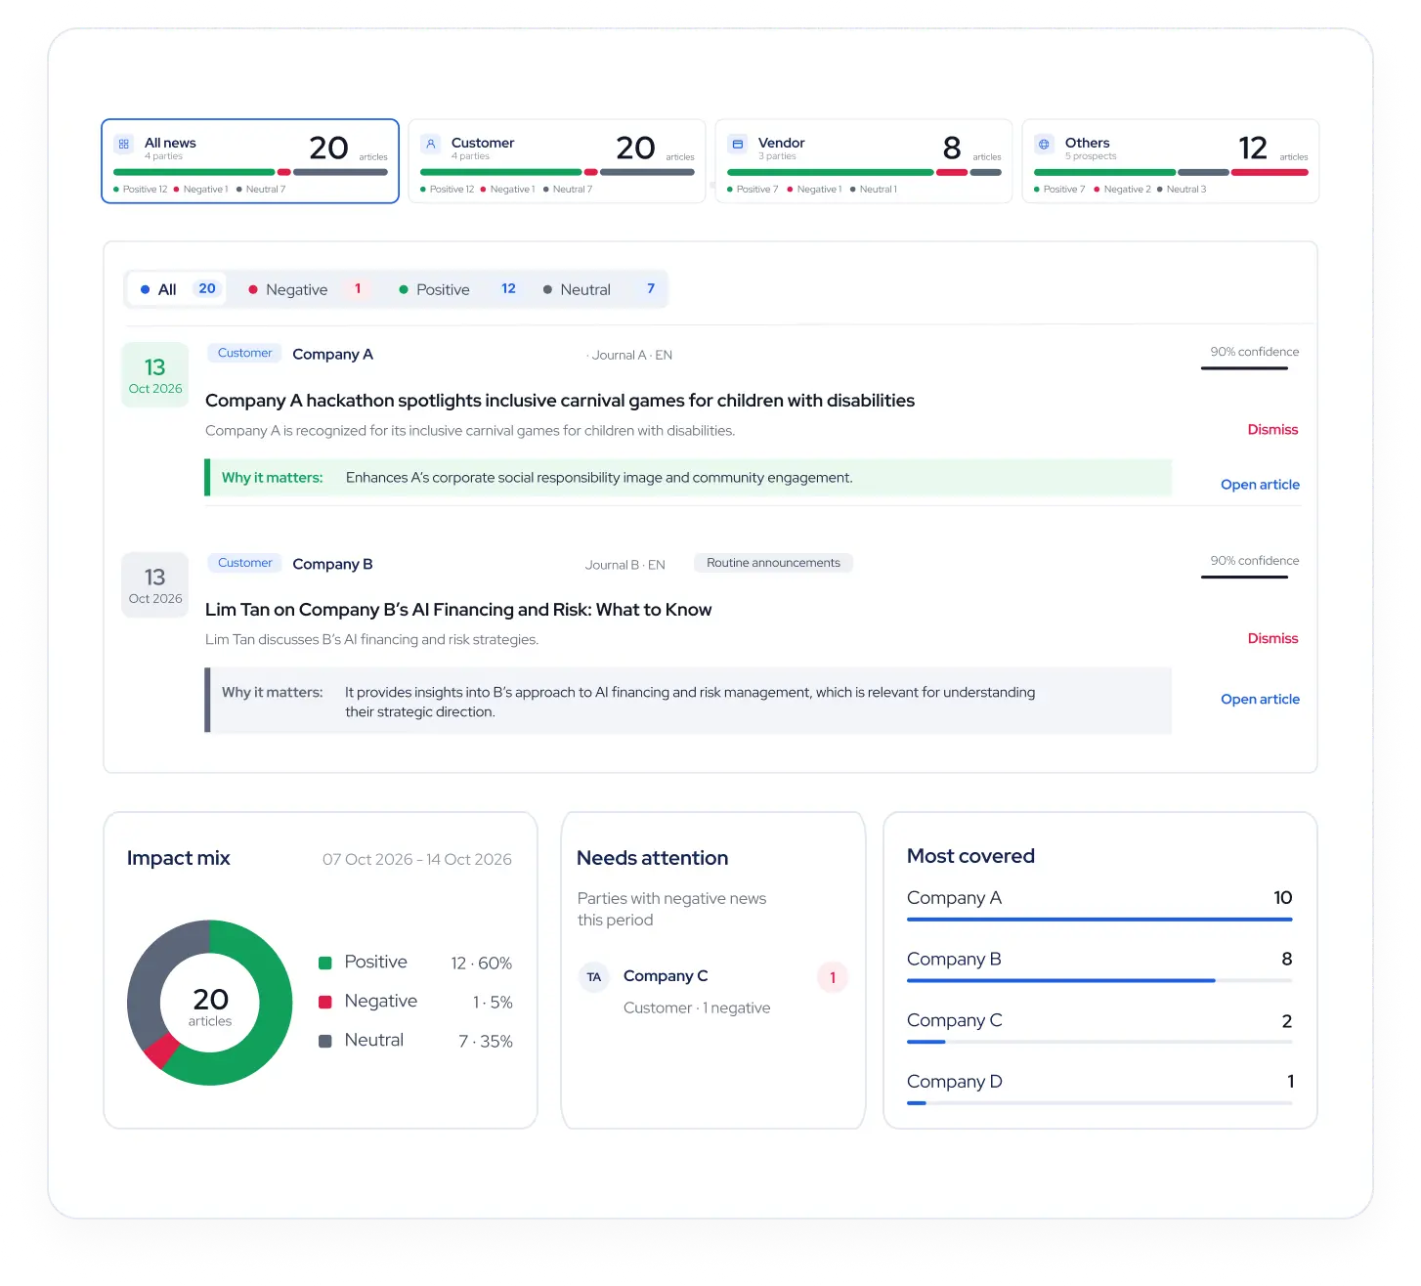
Task: Click the Customer tag next to Company B
Action: pyautogui.click(x=244, y=563)
